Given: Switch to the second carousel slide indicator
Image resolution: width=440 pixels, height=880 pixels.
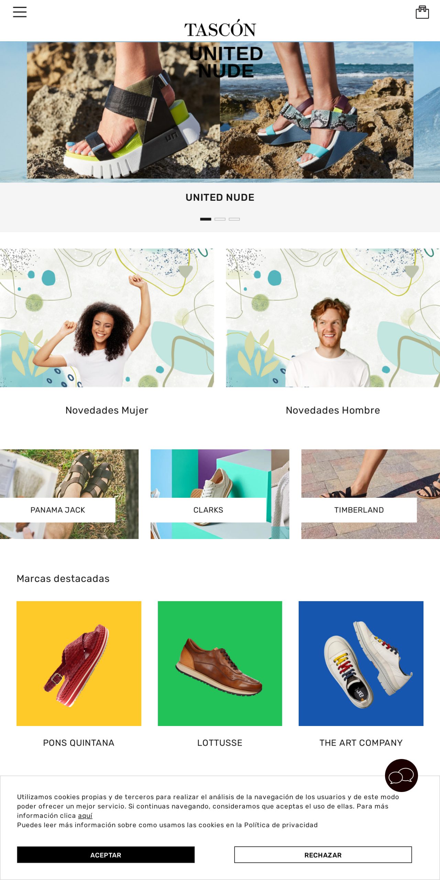Looking at the screenshot, I should 220,219.
